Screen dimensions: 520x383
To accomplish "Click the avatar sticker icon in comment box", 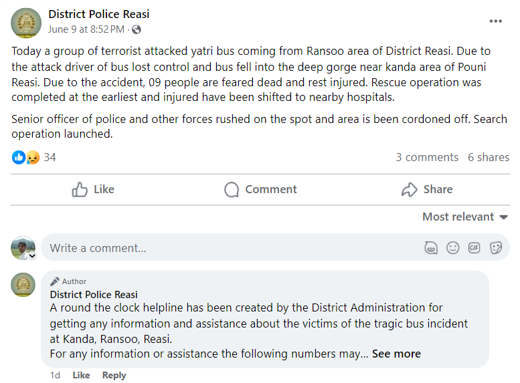I will point(431,248).
